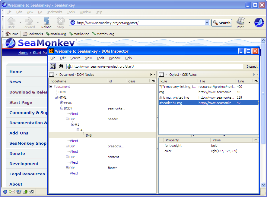Click the Print icon in browser toolbar
This screenshot has width=267, height=197.
click(x=240, y=23)
